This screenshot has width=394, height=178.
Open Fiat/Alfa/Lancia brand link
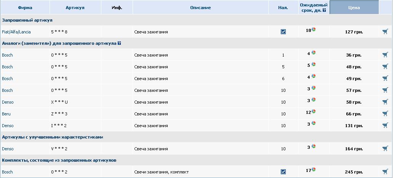16,32
